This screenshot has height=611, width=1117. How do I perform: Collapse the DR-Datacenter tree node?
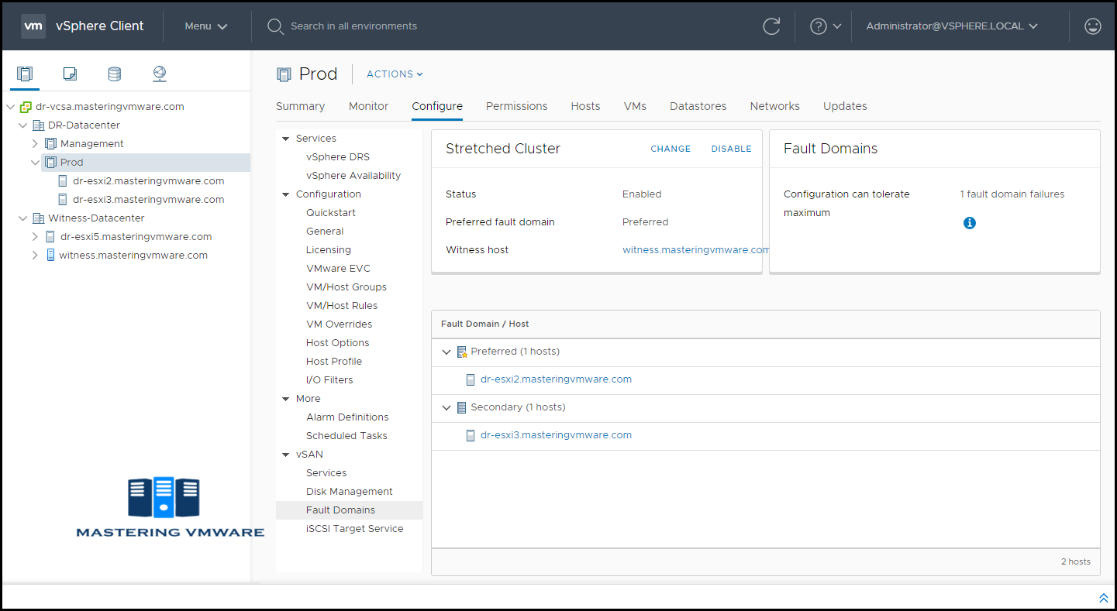(22, 125)
